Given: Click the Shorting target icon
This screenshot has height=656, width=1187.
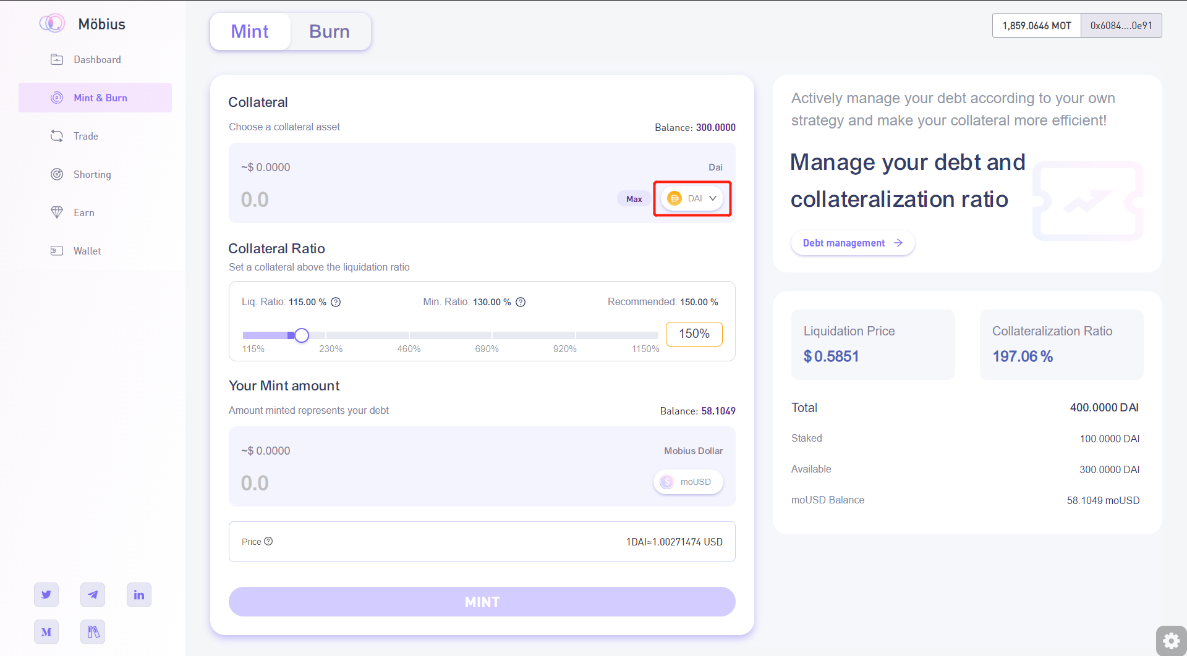Looking at the screenshot, I should pyautogui.click(x=57, y=174).
